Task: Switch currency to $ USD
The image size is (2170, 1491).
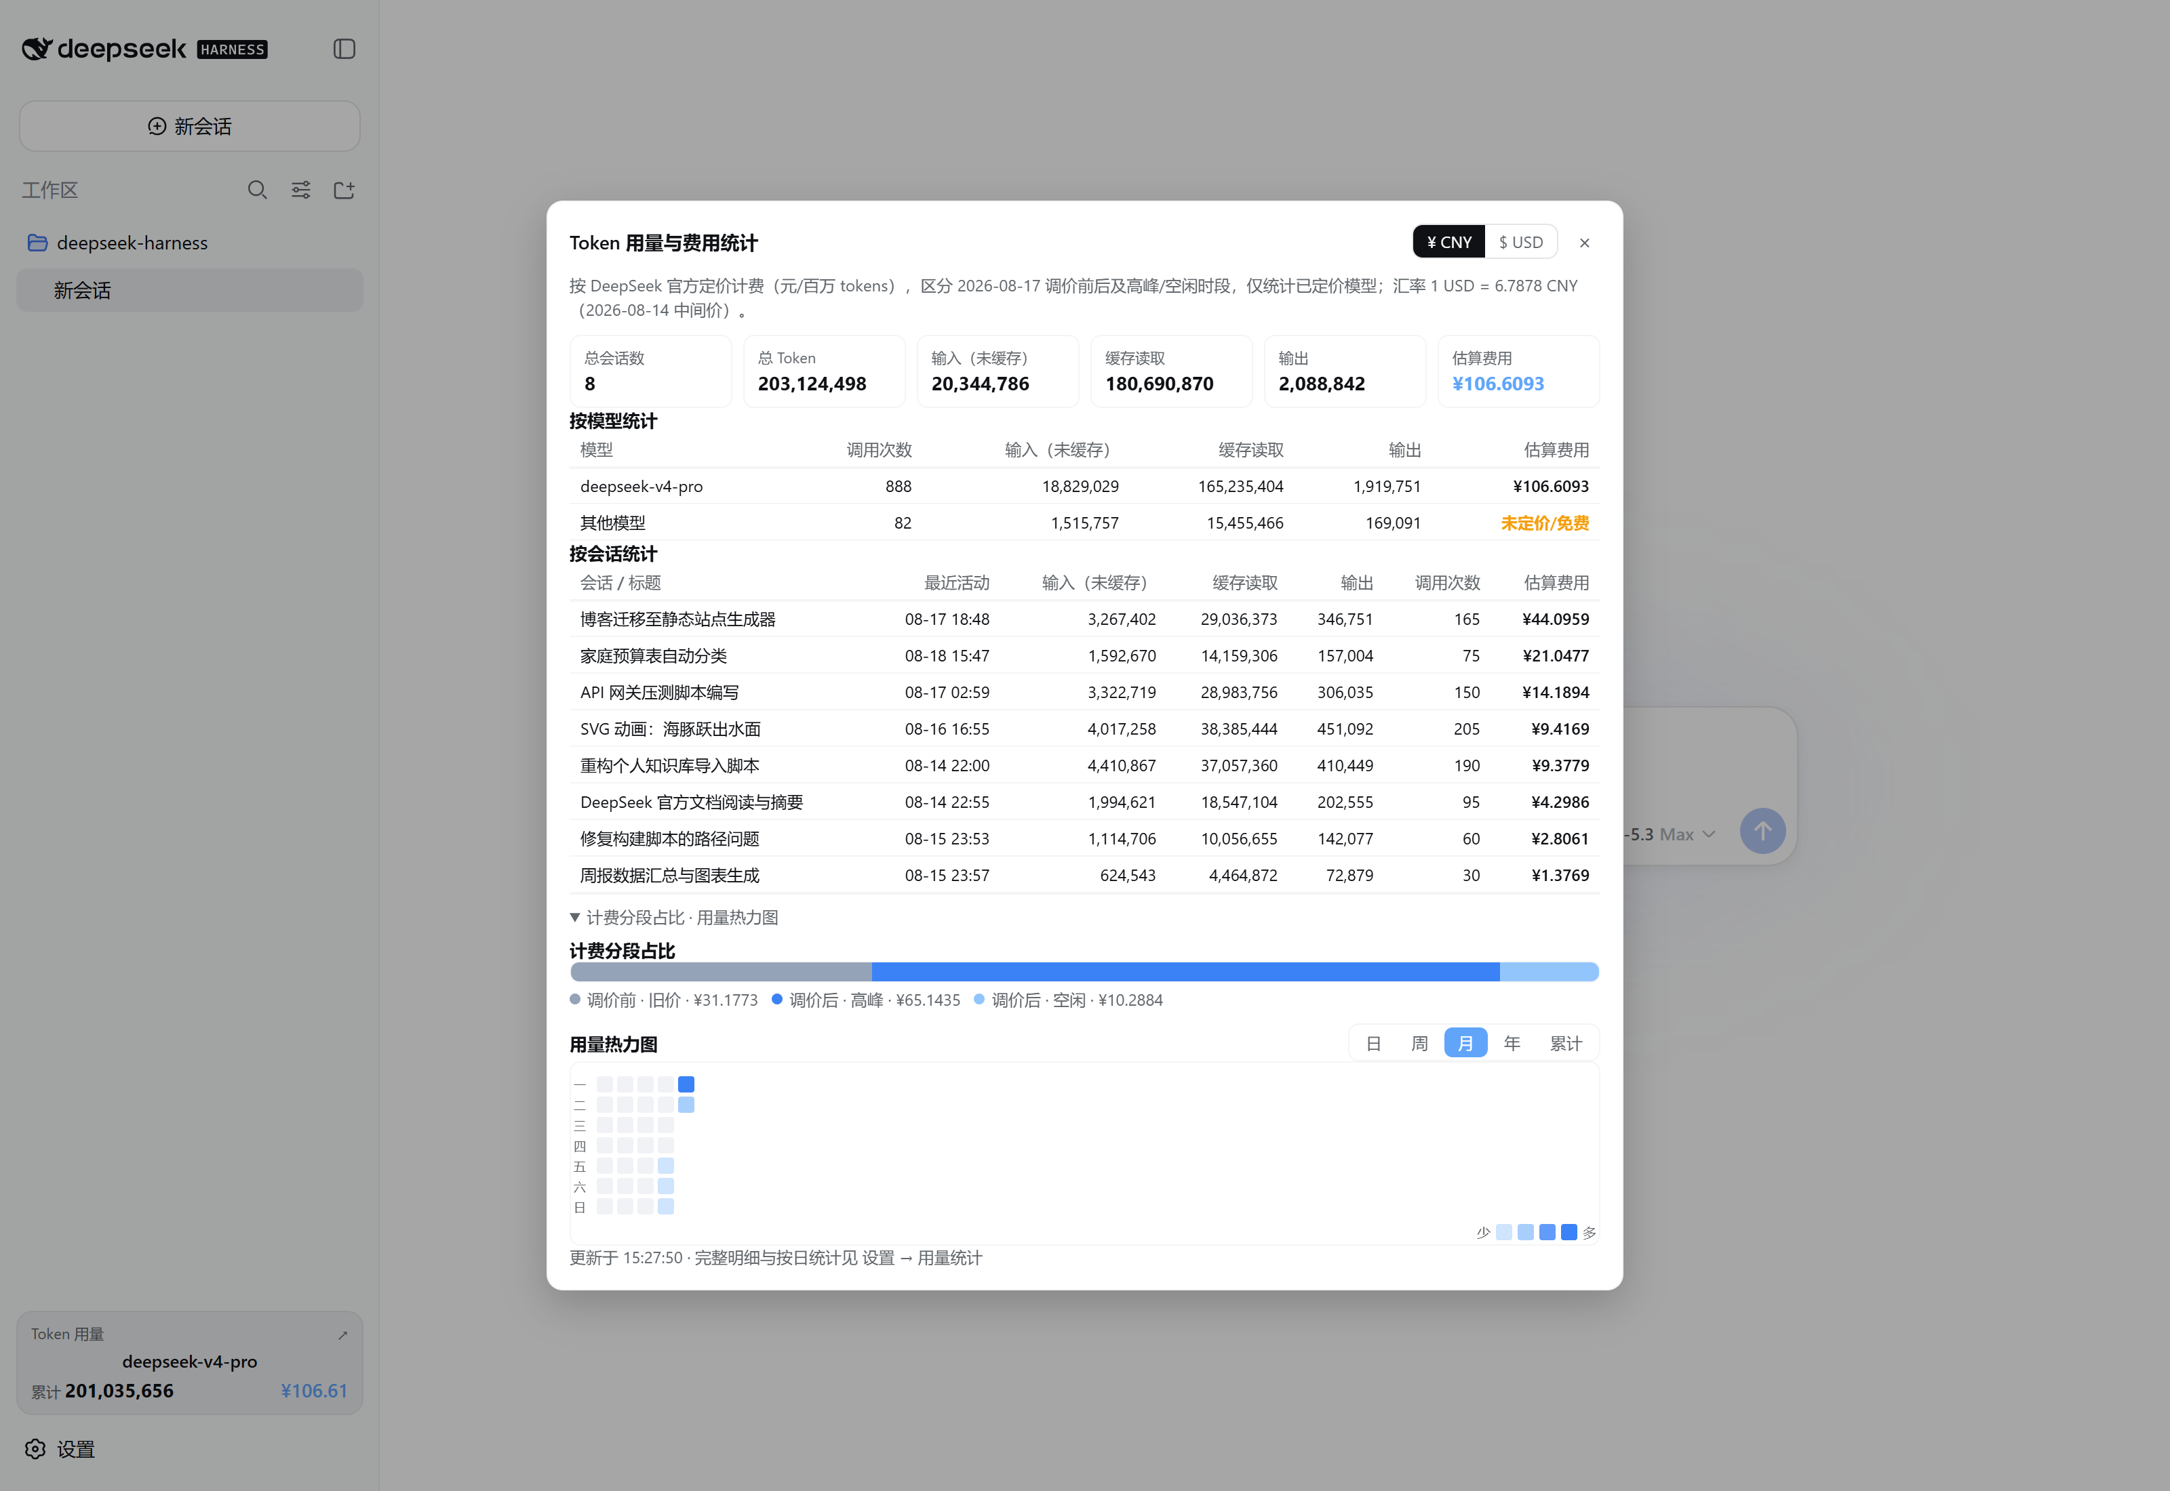Action: pyautogui.click(x=1520, y=242)
